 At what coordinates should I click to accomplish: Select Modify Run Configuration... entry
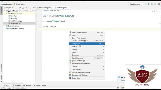tap(87, 63)
